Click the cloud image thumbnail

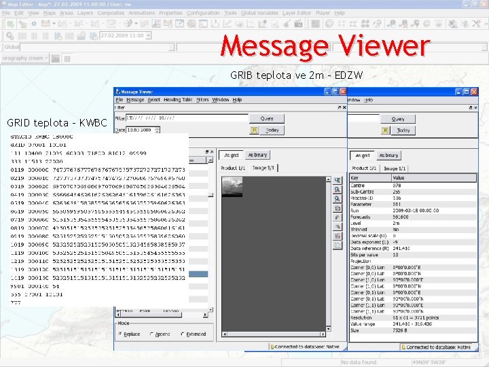pyautogui.click(x=232, y=187)
